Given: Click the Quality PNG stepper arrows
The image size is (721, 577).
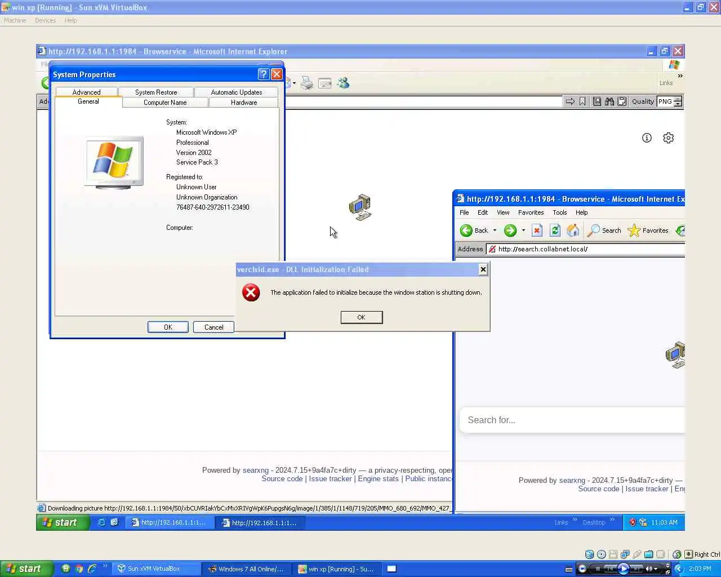Looking at the screenshot, I should point(678,101).
